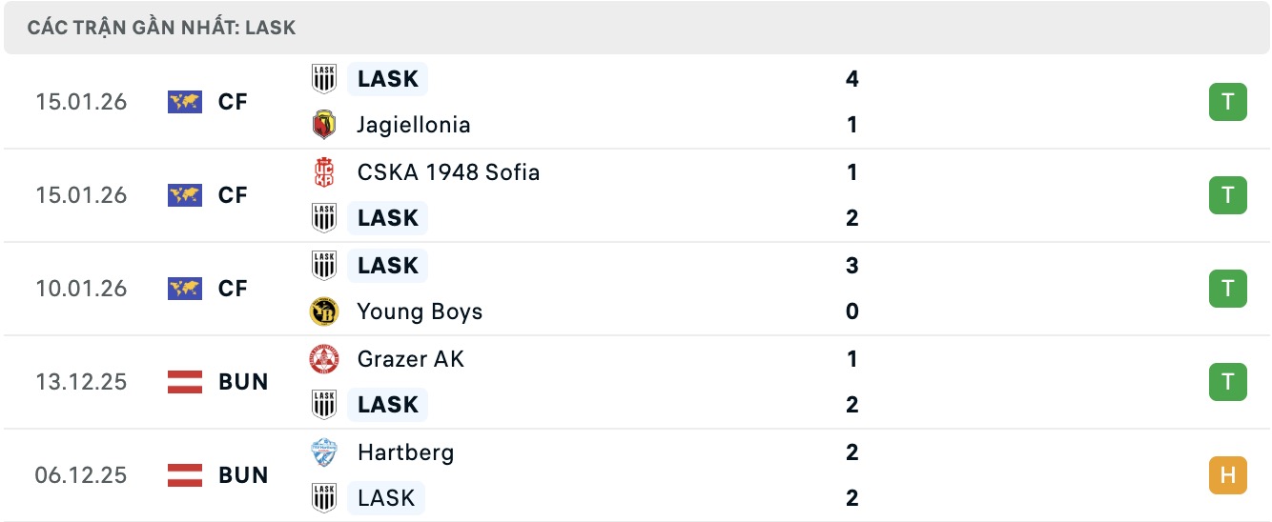The width and height of the screenshot is (1272, 522).
Task: Open the Jagiellonia team link
Action: click(413, 125)
